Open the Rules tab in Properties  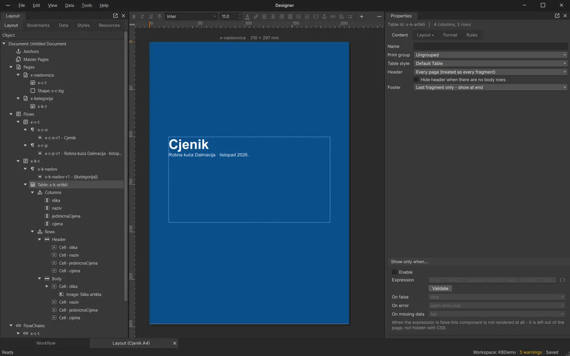(x=472, y=35)
